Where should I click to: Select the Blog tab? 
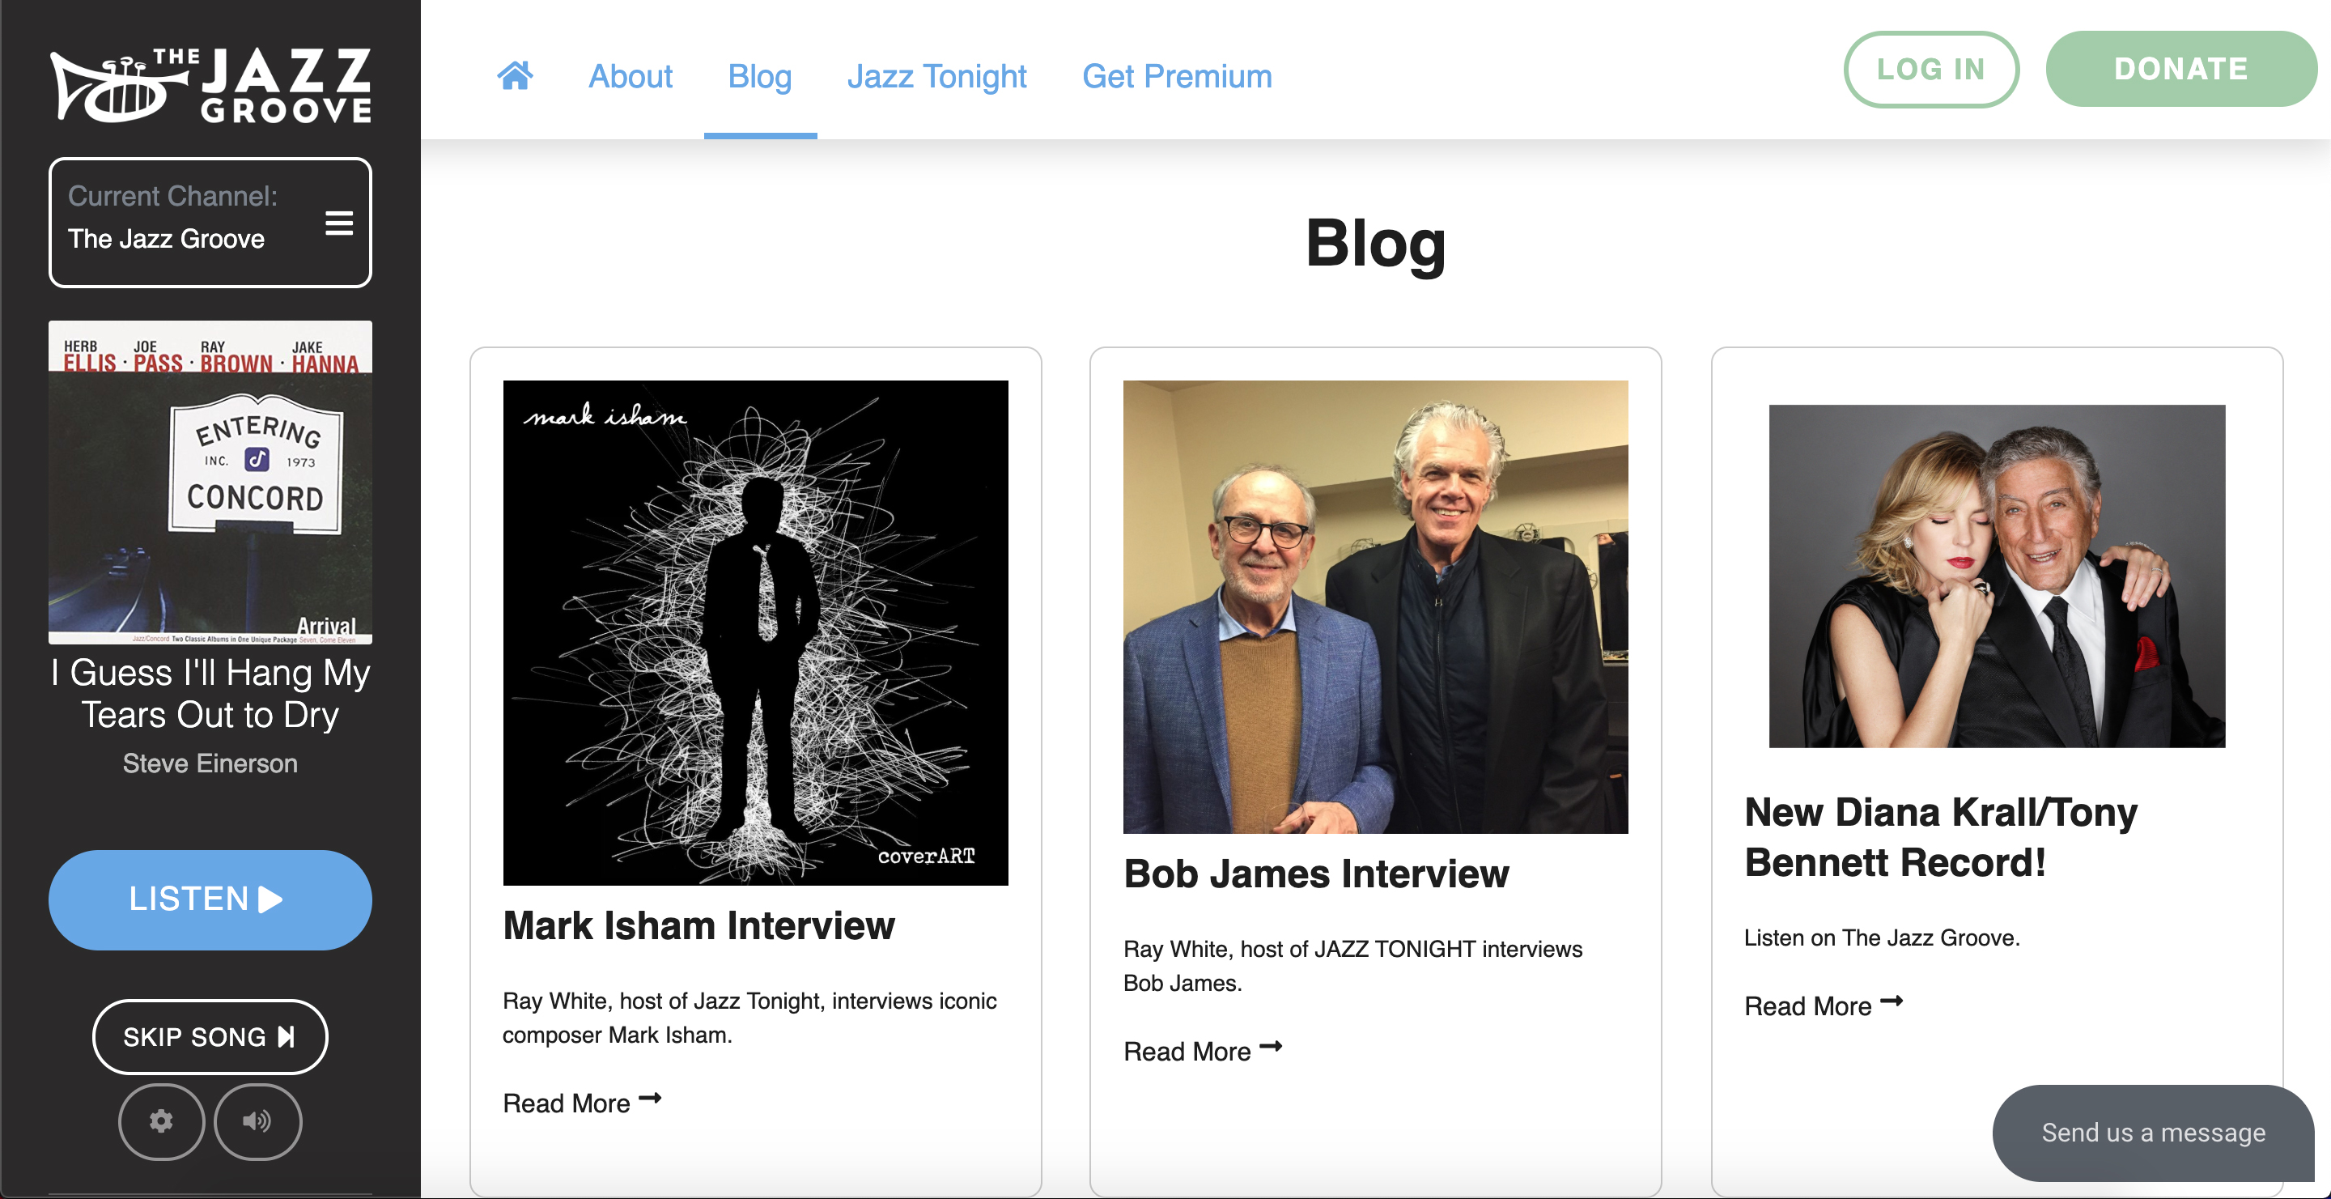[759, 76]
